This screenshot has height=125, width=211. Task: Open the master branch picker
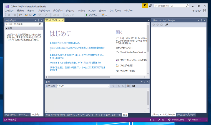point(194,120)
